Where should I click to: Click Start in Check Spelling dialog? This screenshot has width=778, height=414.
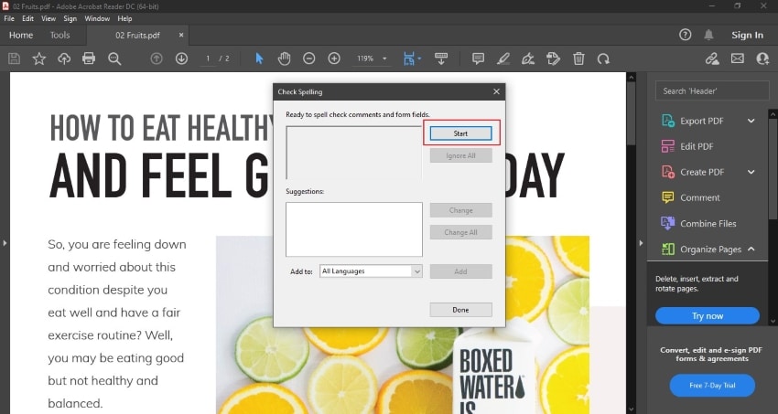pos(461,133)
